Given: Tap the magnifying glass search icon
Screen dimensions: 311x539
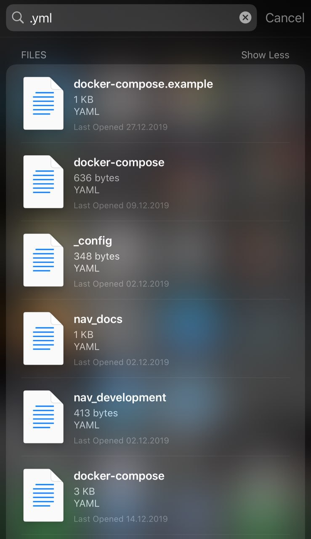Looking at the screenshot, I should pyautogui.click(x=18, y=18).
